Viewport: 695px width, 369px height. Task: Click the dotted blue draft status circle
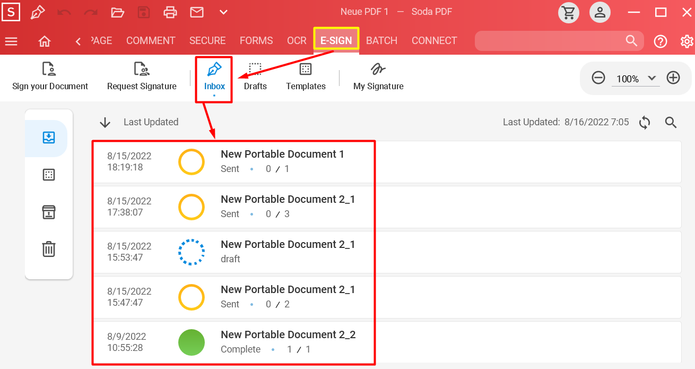[192, 252]
